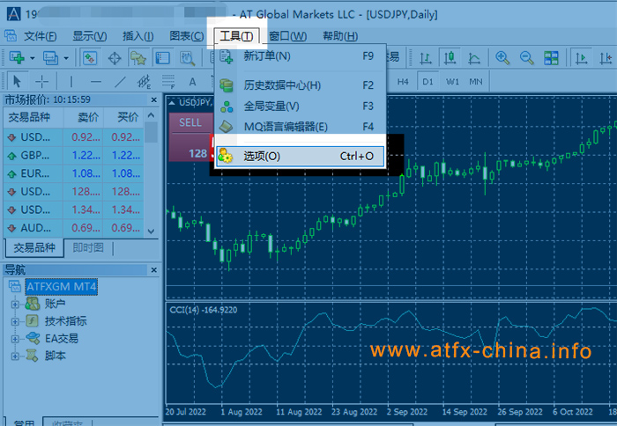
Task: Toggle the Data Window crosshair-target icon
Action: pos(115,58)
